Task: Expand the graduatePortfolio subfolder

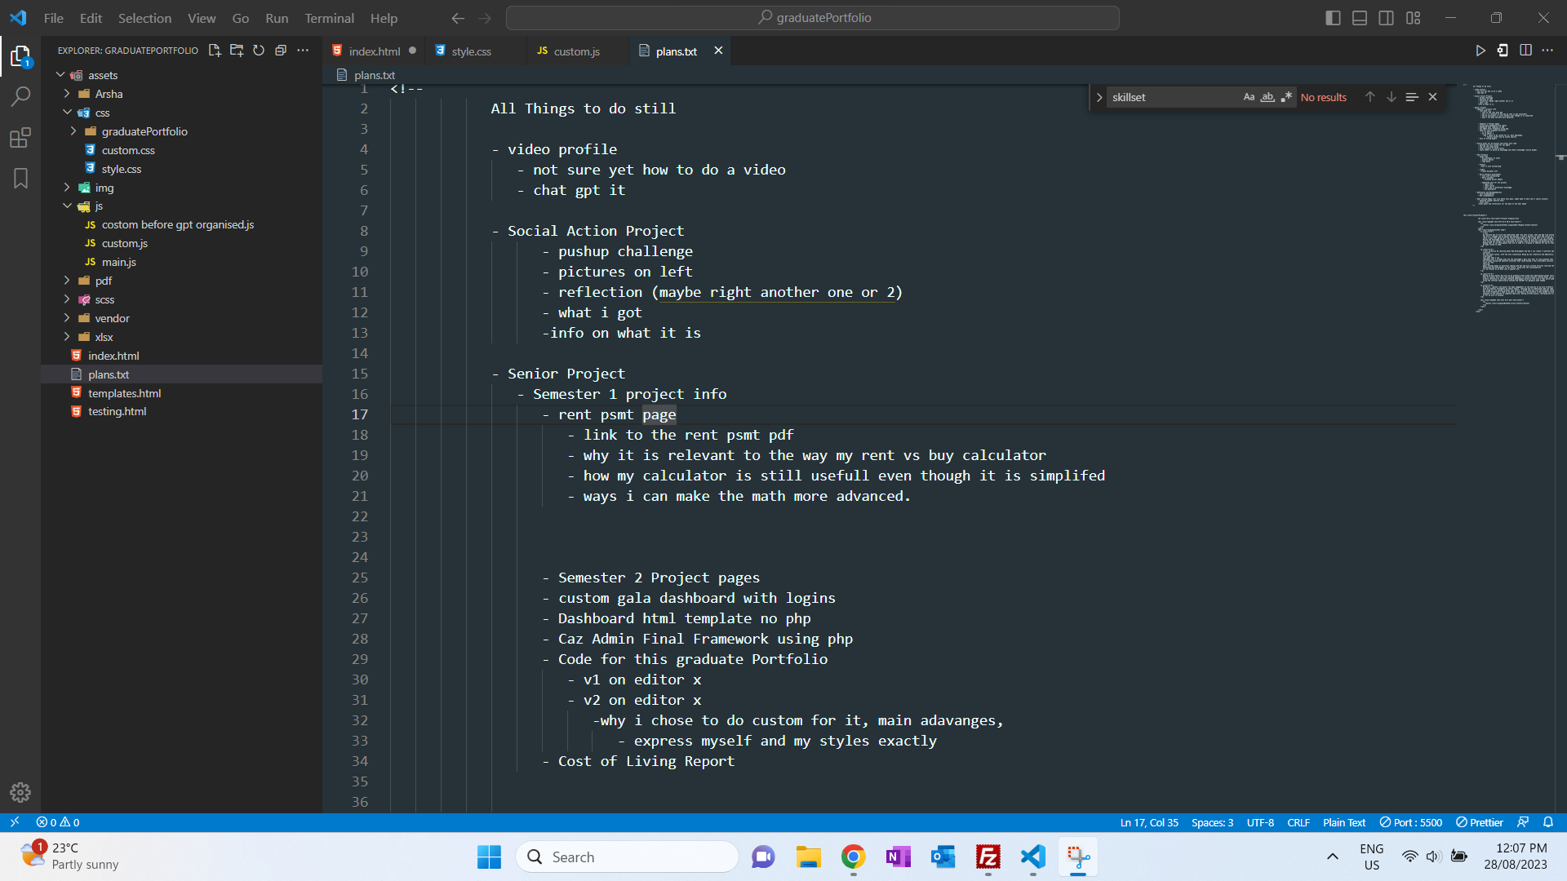Action: pos(181,131)
